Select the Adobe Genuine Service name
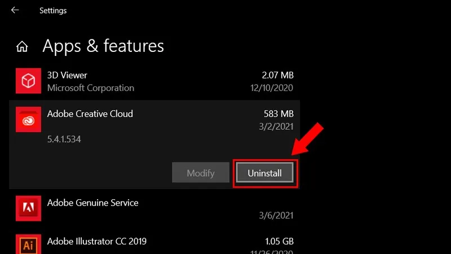Viewport: 451px width, 254px height. pos(92,203)
